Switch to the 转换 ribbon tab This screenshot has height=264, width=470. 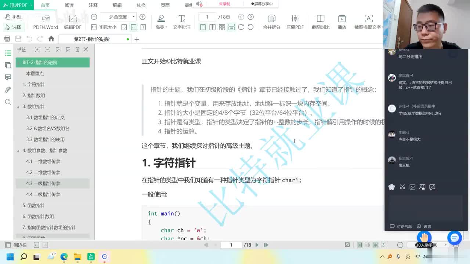141,5
